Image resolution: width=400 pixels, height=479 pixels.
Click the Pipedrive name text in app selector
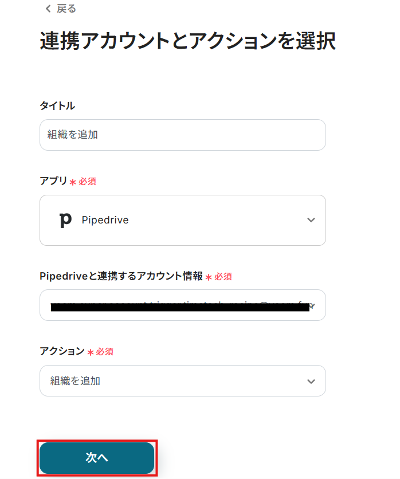coord(105,220)
